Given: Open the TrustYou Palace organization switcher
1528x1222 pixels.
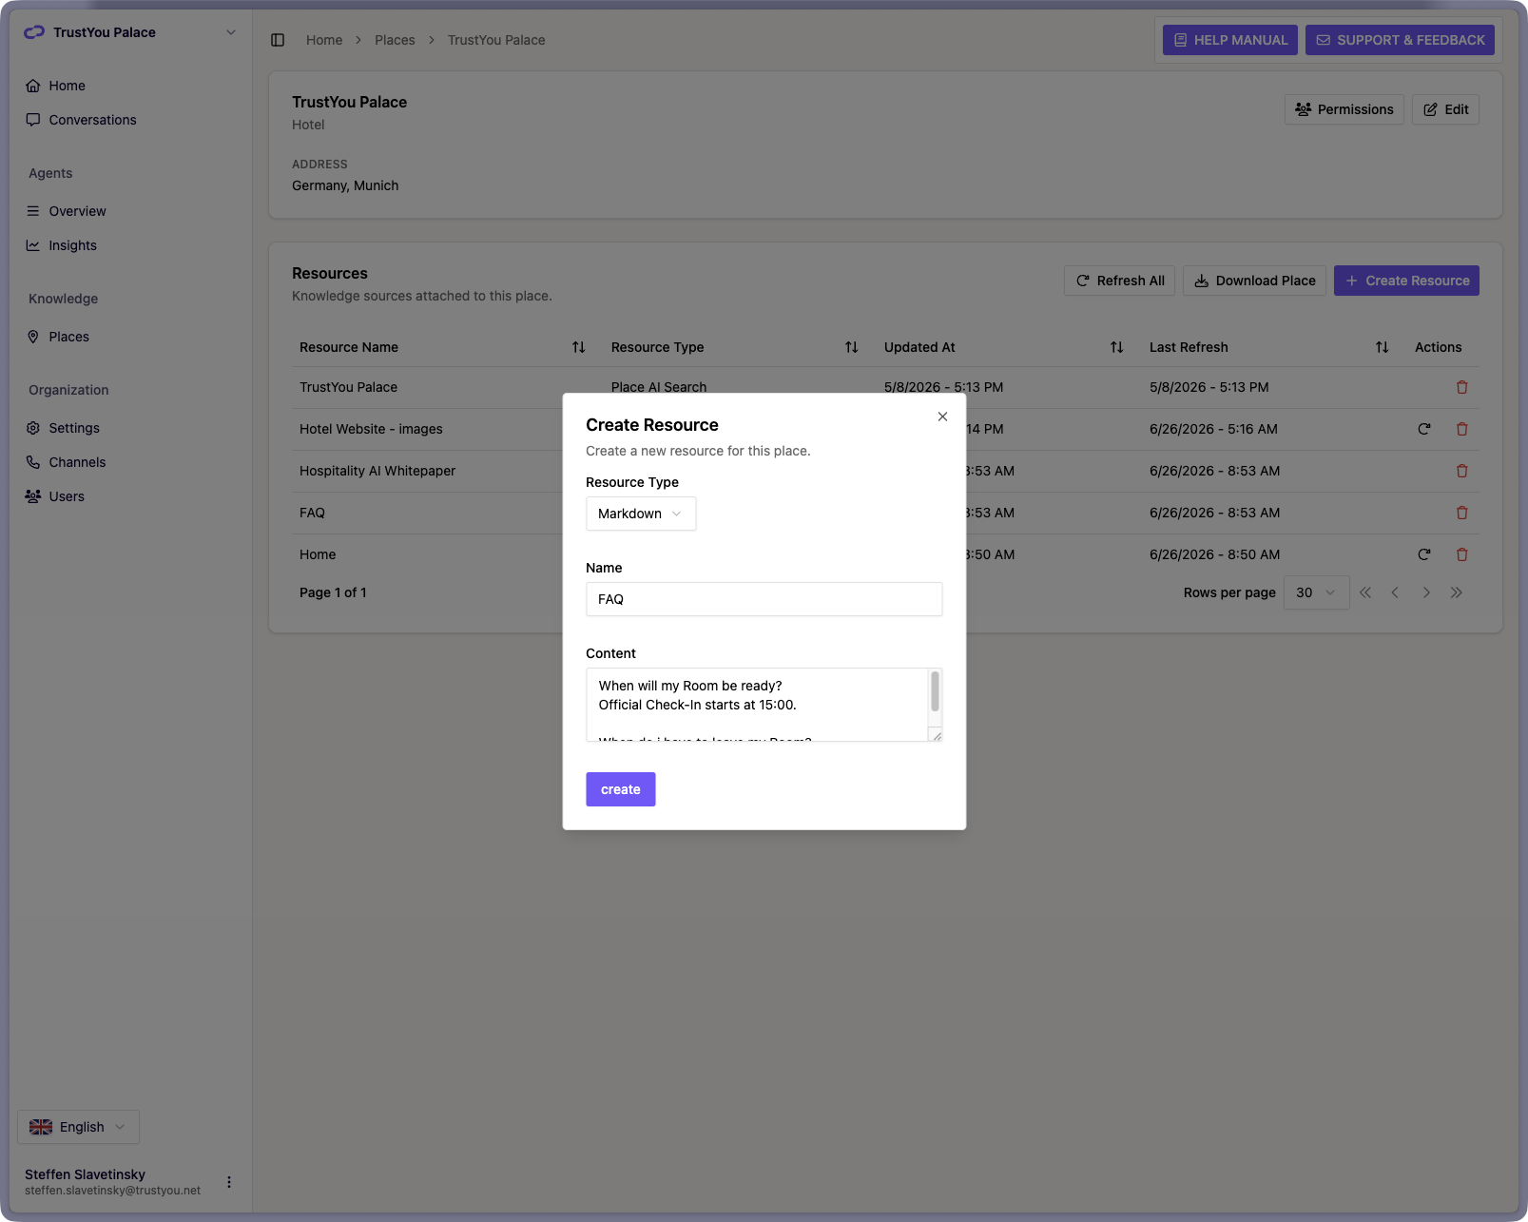Looking at the screenshot, I should (130, 32).
